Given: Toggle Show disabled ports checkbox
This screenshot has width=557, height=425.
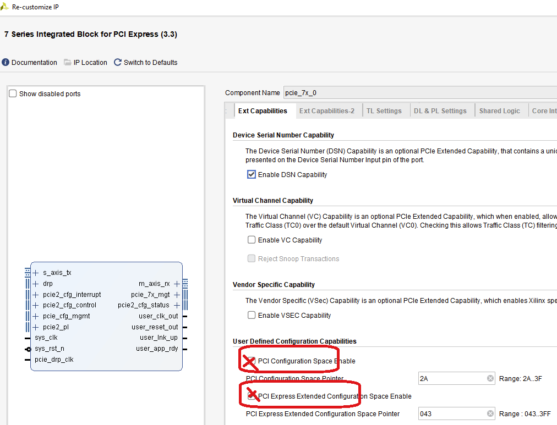Looking at the screenshot, I should [x=13, y=93].
